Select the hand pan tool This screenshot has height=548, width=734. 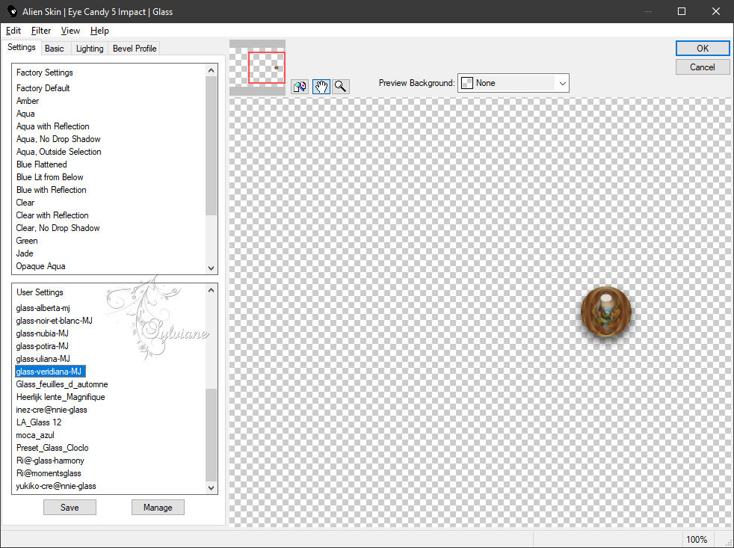(x=321, y=87)
